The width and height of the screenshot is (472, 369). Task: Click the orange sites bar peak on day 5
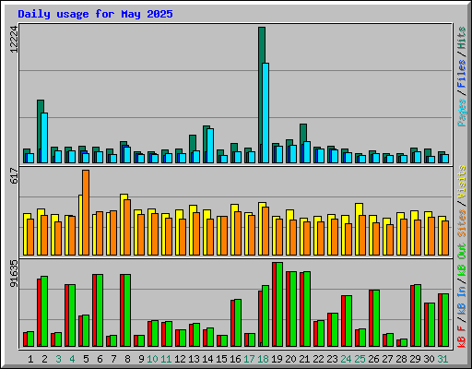coord(86,212)
